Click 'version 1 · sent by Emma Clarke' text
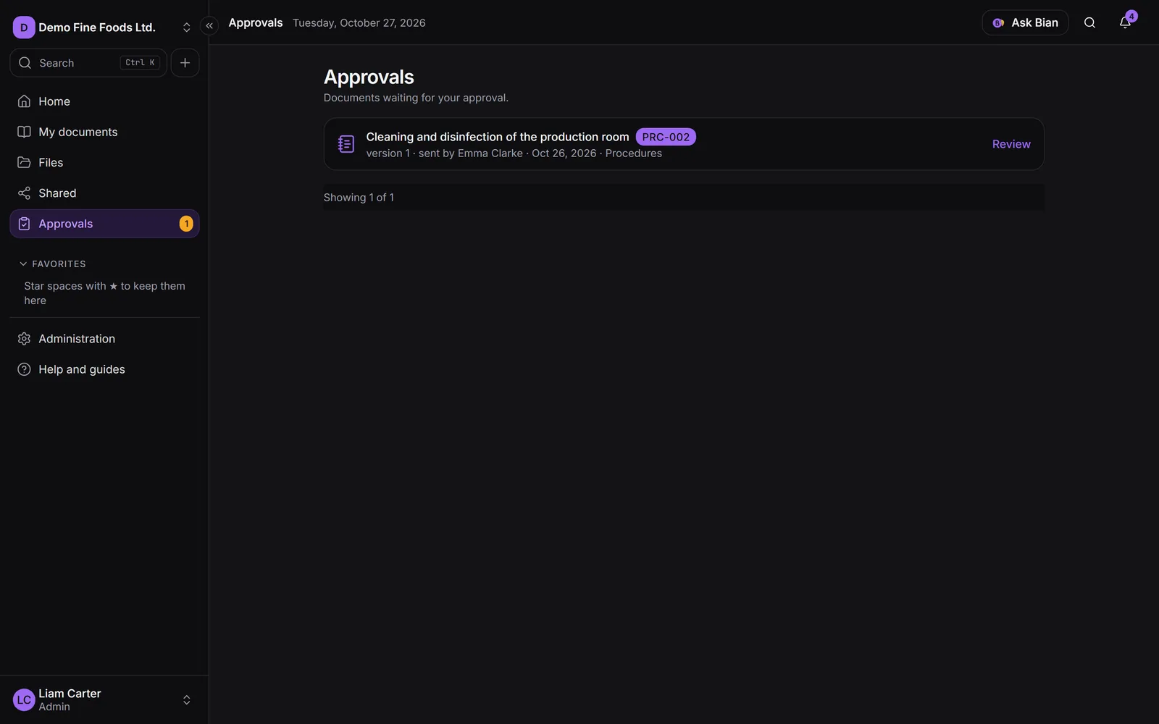 point(444,153)
